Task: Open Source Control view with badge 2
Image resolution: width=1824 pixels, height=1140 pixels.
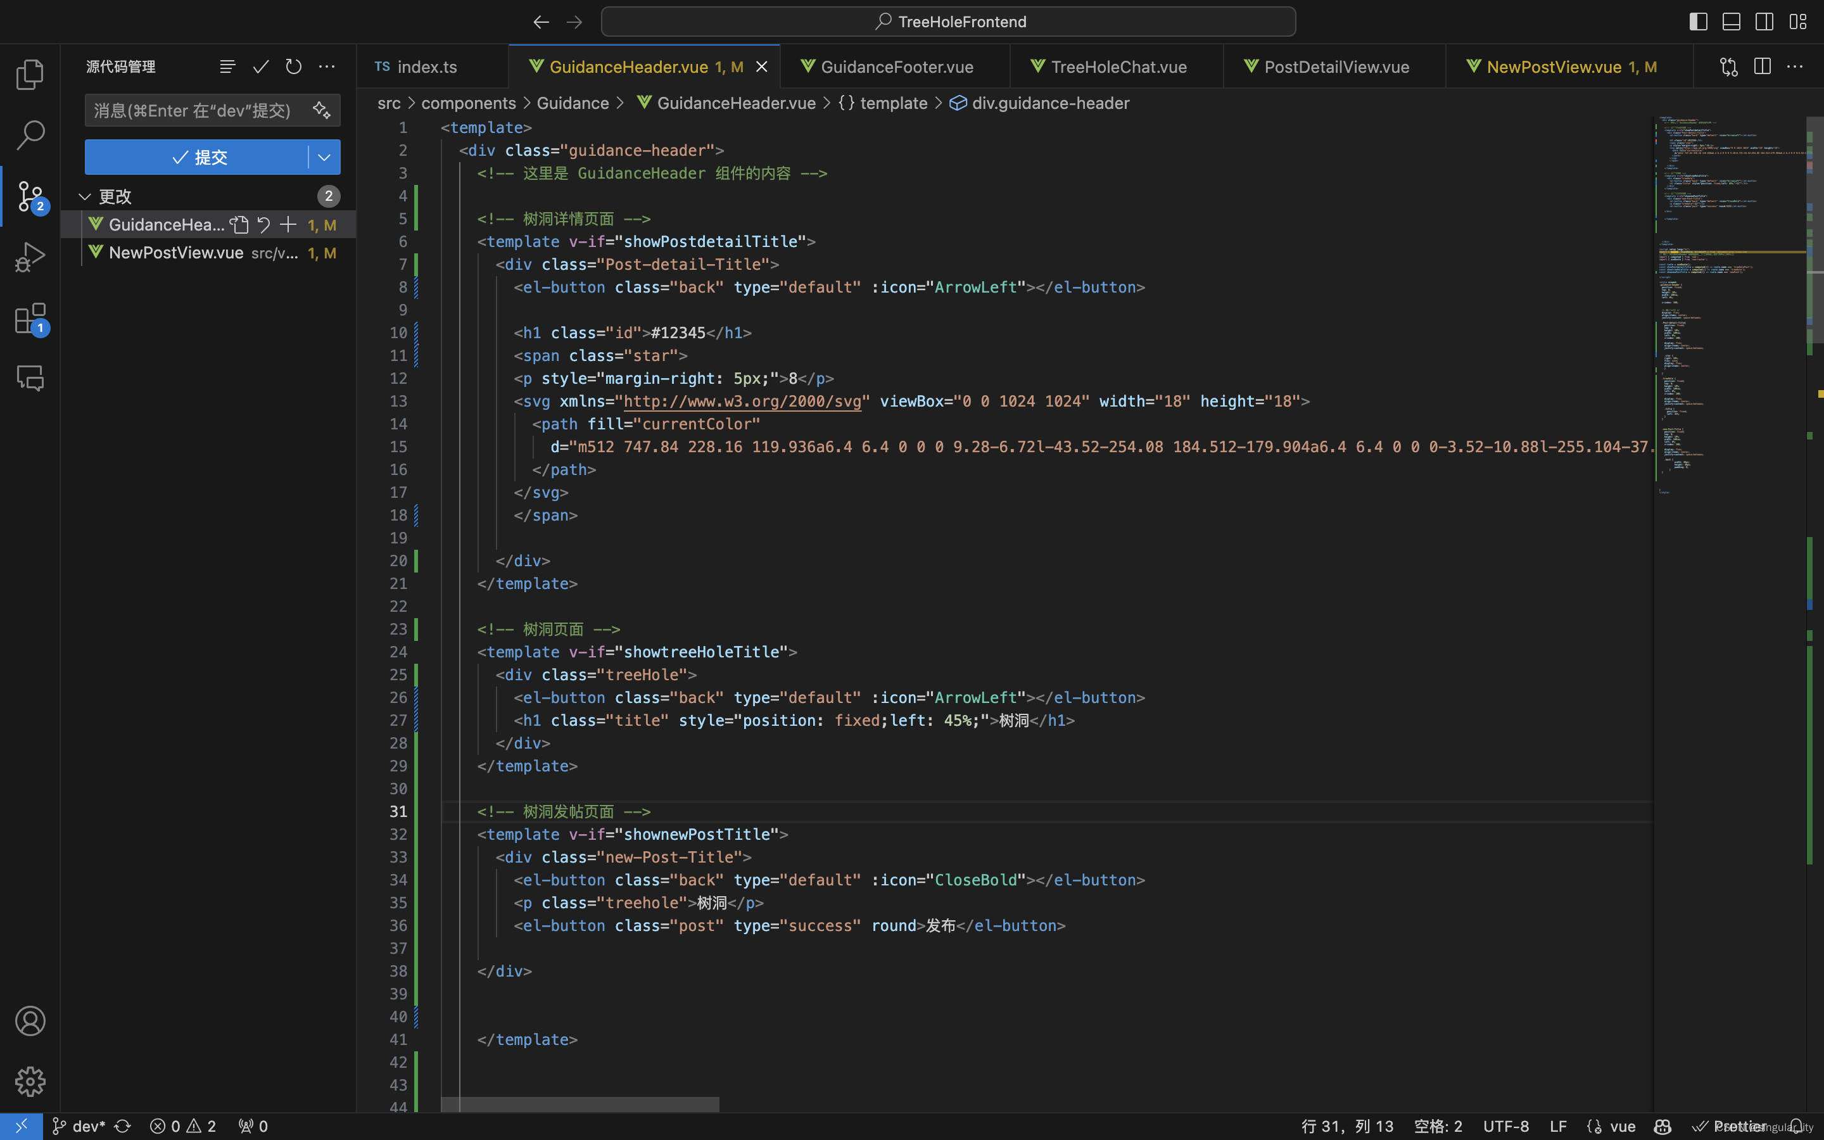Action: point(30,197)
